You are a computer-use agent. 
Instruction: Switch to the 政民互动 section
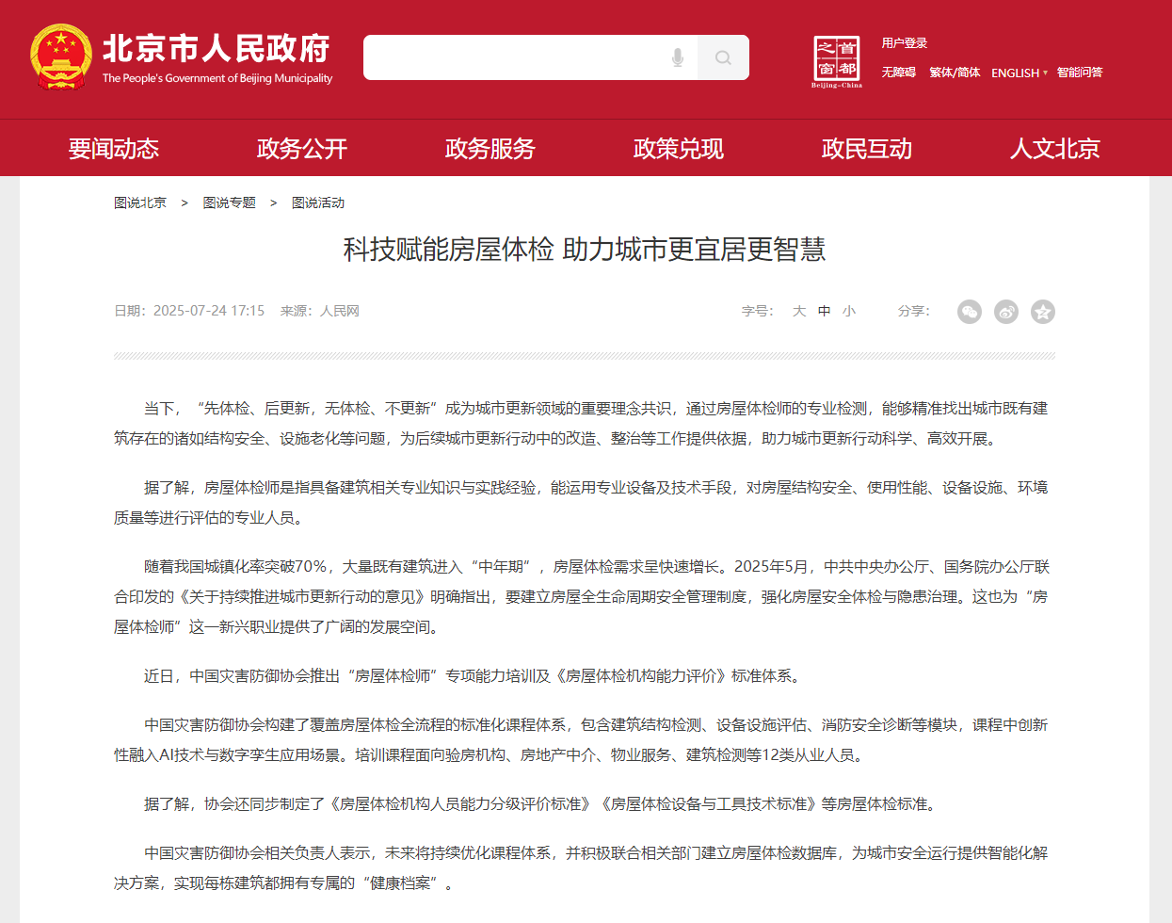[866, 148]
